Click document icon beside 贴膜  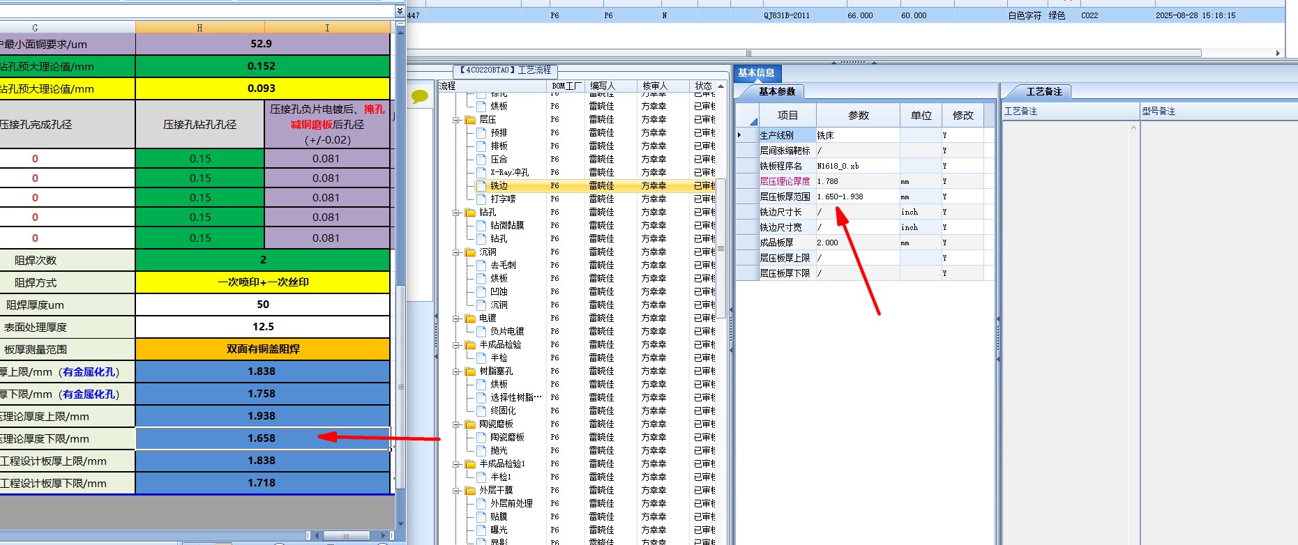[x=481, y=516]
